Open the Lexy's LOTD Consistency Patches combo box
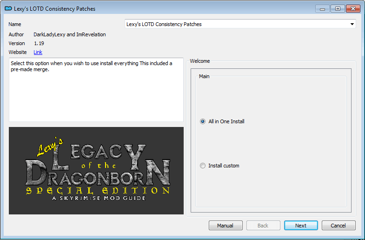Image resolution: width=365 pixels, height=240 pixels. point(240,24)
